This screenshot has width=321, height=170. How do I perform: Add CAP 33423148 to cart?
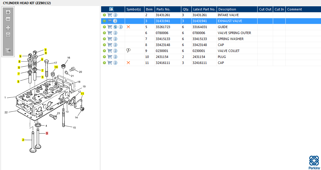pyautogui.click(x=110, y=45)
